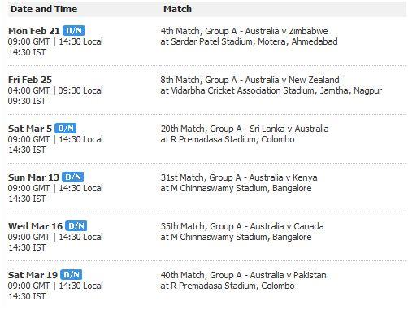Open the 8th Match Australia v New Zealand
408x310 pixels.
point(250,80)
